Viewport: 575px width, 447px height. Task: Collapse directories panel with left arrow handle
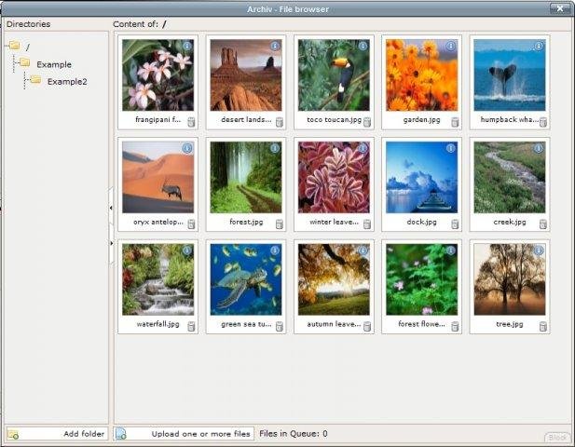point(111,208)
